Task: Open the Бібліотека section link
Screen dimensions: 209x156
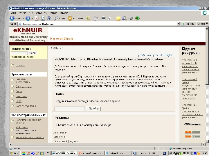Action: [59, 137]
